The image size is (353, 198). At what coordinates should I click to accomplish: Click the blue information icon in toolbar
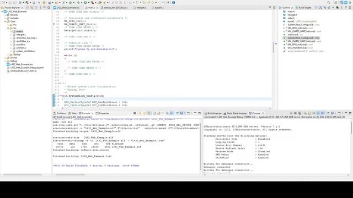click(x=174, y=3)
